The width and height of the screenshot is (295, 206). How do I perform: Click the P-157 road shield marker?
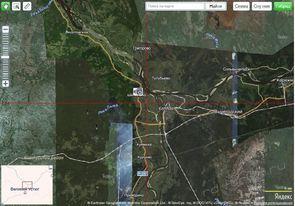tap(142, 173)
